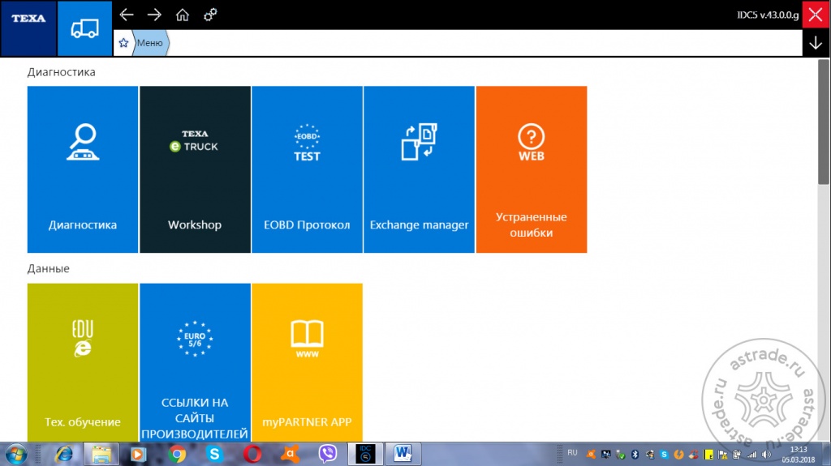Open Viber from the taskbar
Viewport: 831px width, 466px height.
tap(328, 455)
